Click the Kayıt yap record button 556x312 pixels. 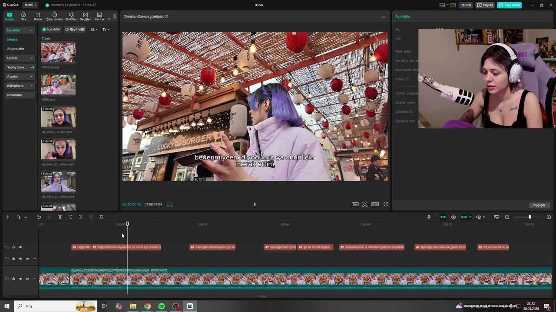click(x=75, y=29)
